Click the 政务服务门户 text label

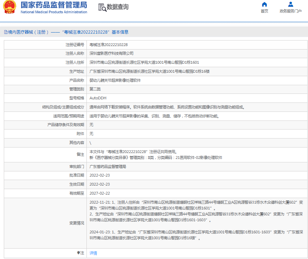click(291, 11)
